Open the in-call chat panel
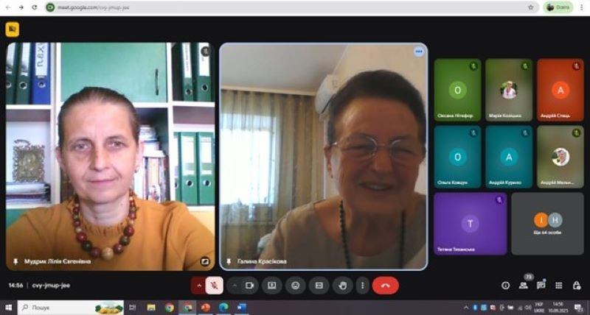 541,286
